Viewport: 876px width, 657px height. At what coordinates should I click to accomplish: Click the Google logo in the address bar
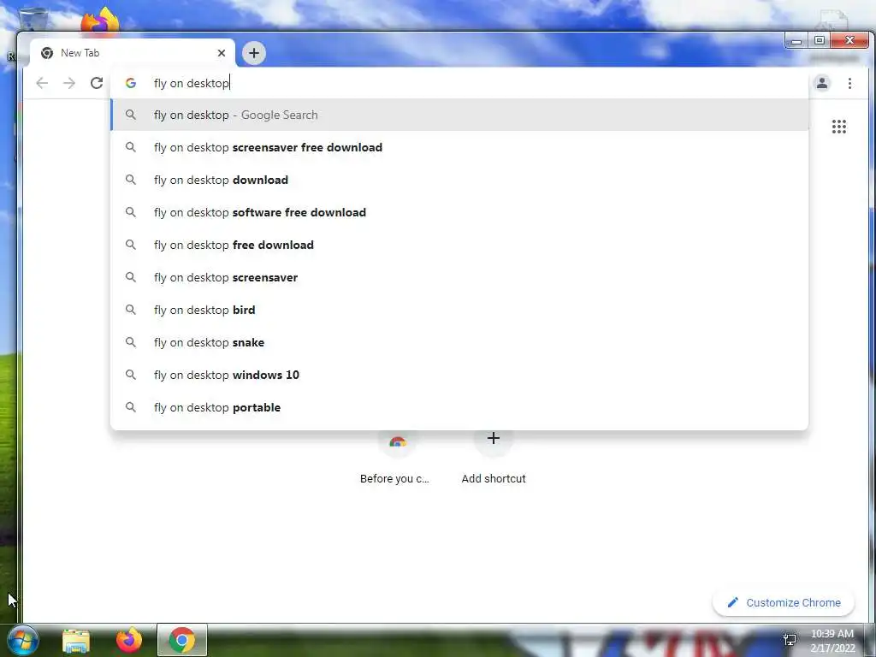131,83
